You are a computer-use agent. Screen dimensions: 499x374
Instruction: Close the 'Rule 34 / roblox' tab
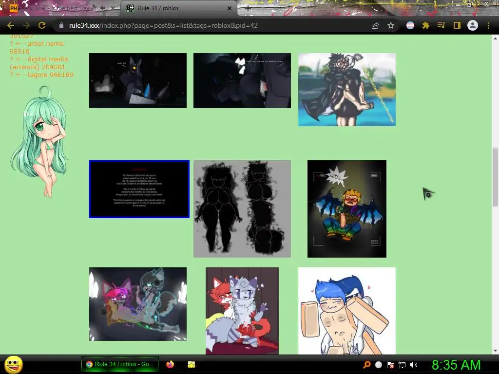click(x=230, y=8)
